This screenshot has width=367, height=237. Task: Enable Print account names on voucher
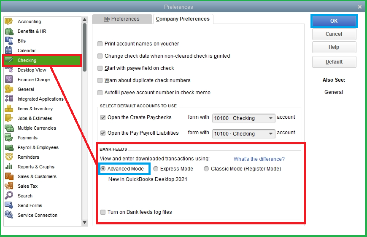pyautogui.click(x=100, y=44)
